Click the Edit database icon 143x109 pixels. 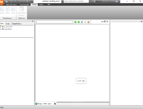coord(13,10)
